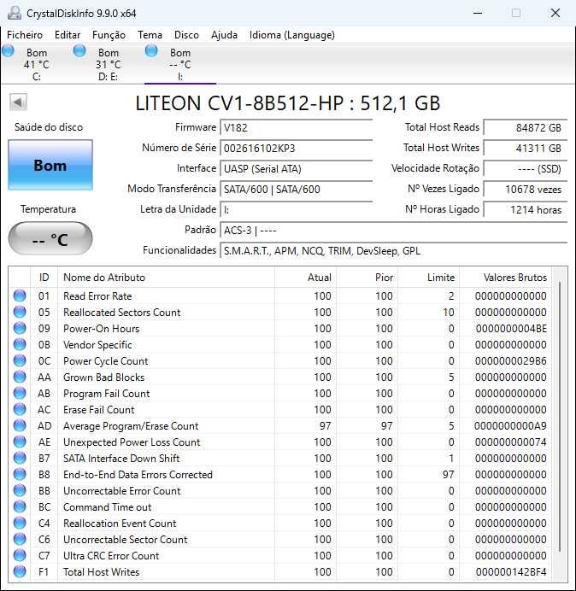Click the Total Host Reads value 84872 GB

[525, 128]
